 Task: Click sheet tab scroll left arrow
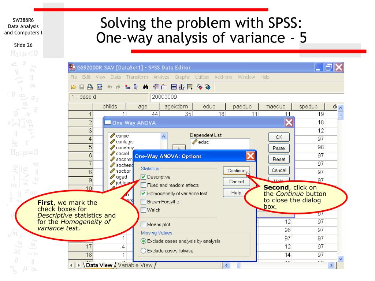pyautogui.click(x=71, y=265)
